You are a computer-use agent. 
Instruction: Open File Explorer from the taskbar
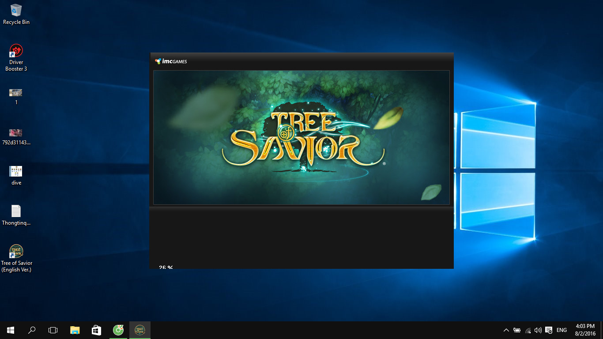pos(75,330)
